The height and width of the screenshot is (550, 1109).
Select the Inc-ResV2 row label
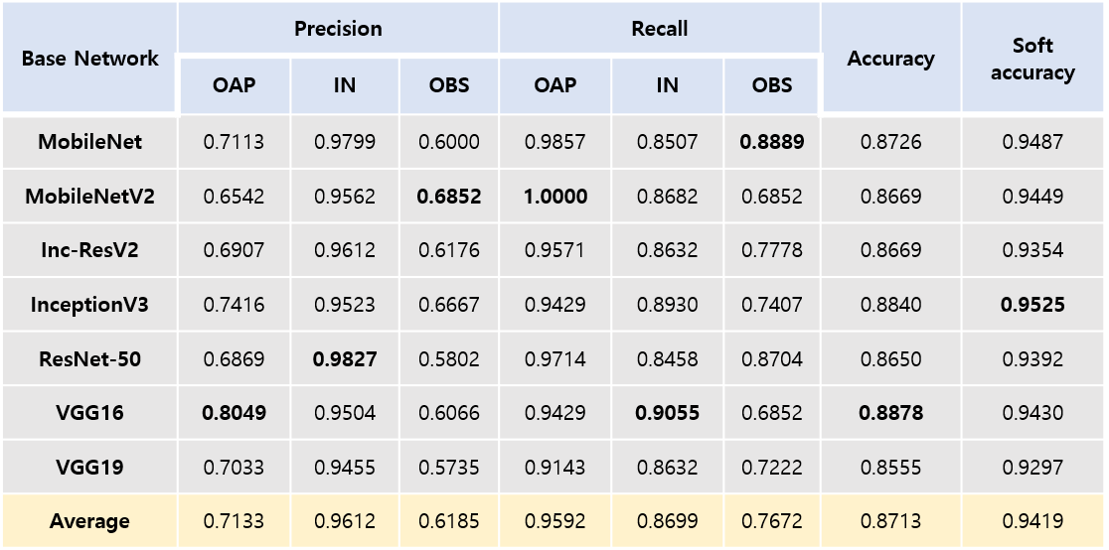pyautogui.click(x=89, y=250)
